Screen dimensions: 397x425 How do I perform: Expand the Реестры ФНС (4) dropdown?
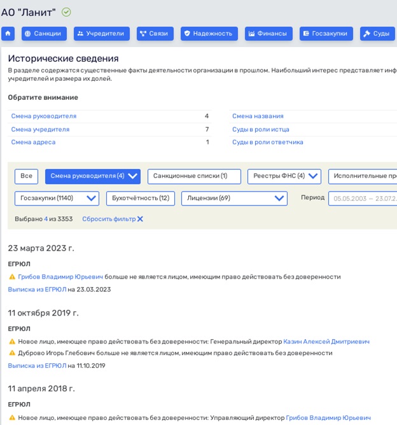pyautogui.click(x=313, y=176)
